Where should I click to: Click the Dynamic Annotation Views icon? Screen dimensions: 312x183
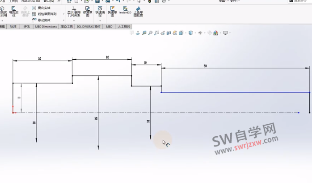175,33
